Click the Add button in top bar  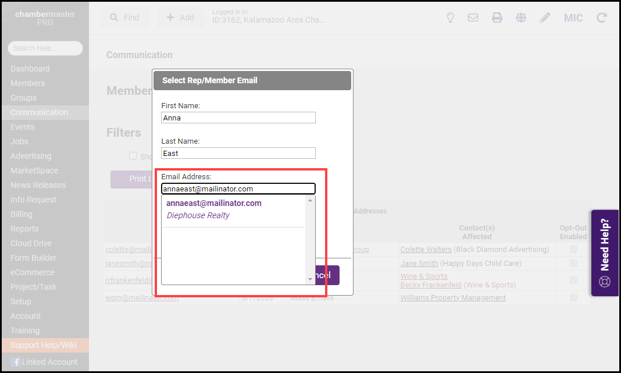(180, 17)
